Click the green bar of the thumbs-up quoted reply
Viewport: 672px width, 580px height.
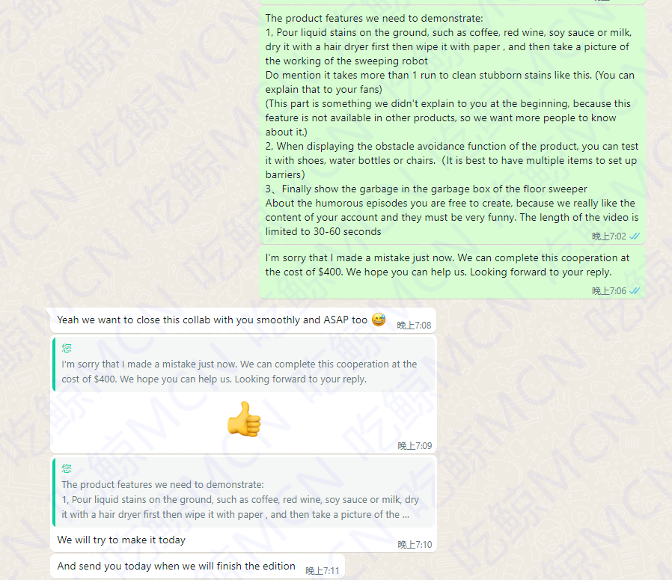point(54,364)
